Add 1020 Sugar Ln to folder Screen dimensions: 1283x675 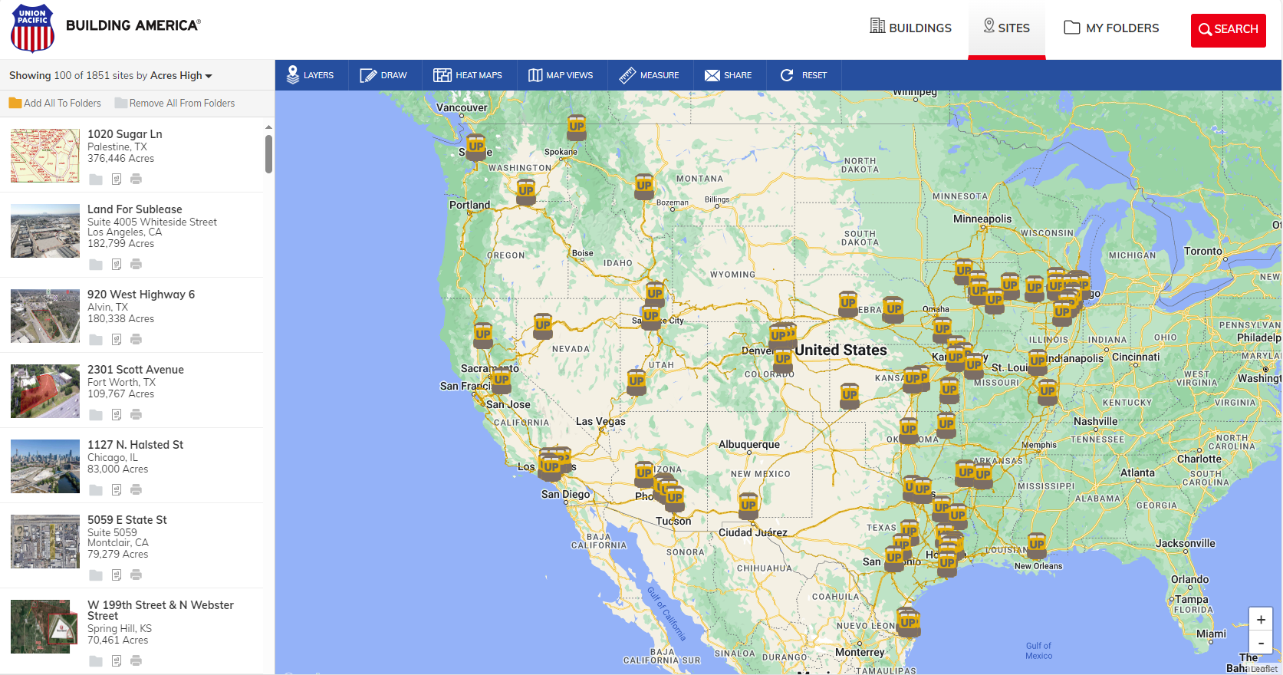pyautogui.click(x=96, y=179)
